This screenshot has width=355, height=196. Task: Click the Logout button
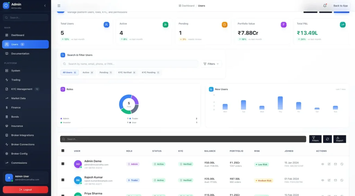[x=25, y=190]
